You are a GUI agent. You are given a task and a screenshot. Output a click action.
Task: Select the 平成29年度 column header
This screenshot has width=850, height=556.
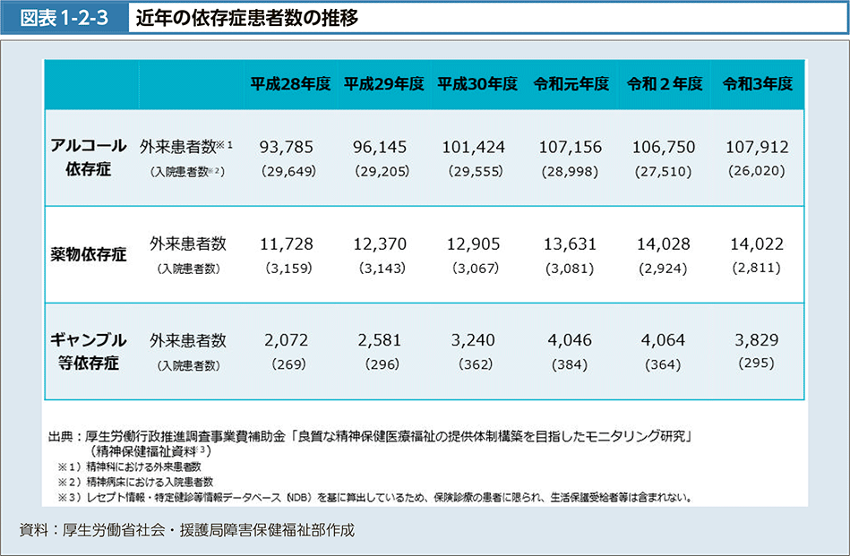[x=383, y=84]
